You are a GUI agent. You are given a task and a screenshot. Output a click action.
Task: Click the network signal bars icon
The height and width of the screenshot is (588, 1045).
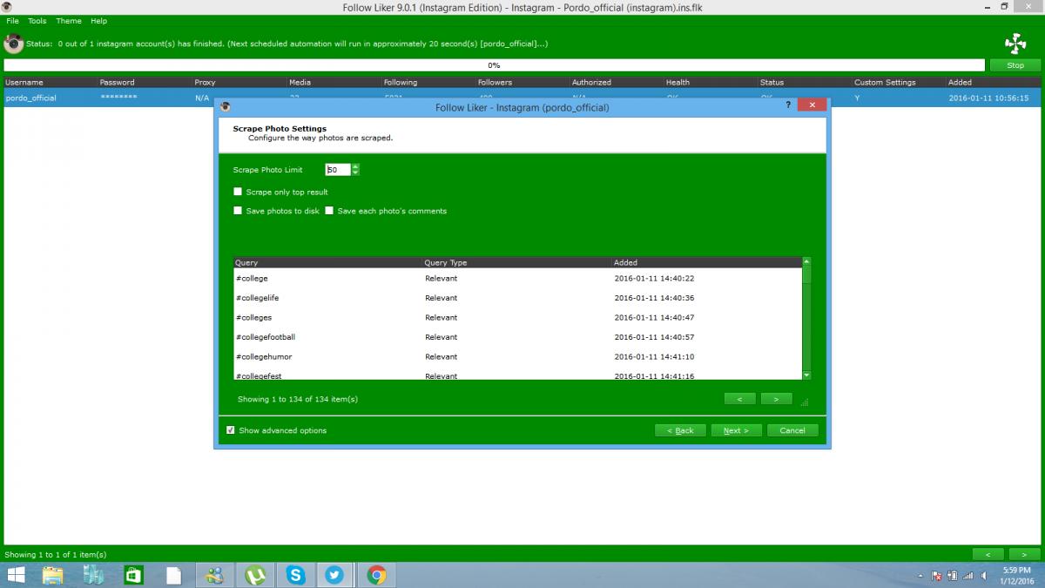[967, 576]
